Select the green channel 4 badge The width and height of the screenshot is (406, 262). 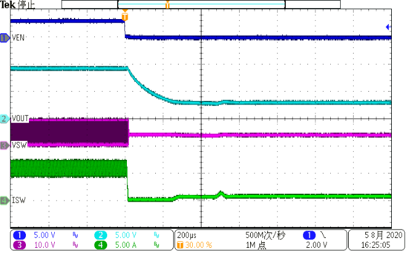tap(100, 245)
